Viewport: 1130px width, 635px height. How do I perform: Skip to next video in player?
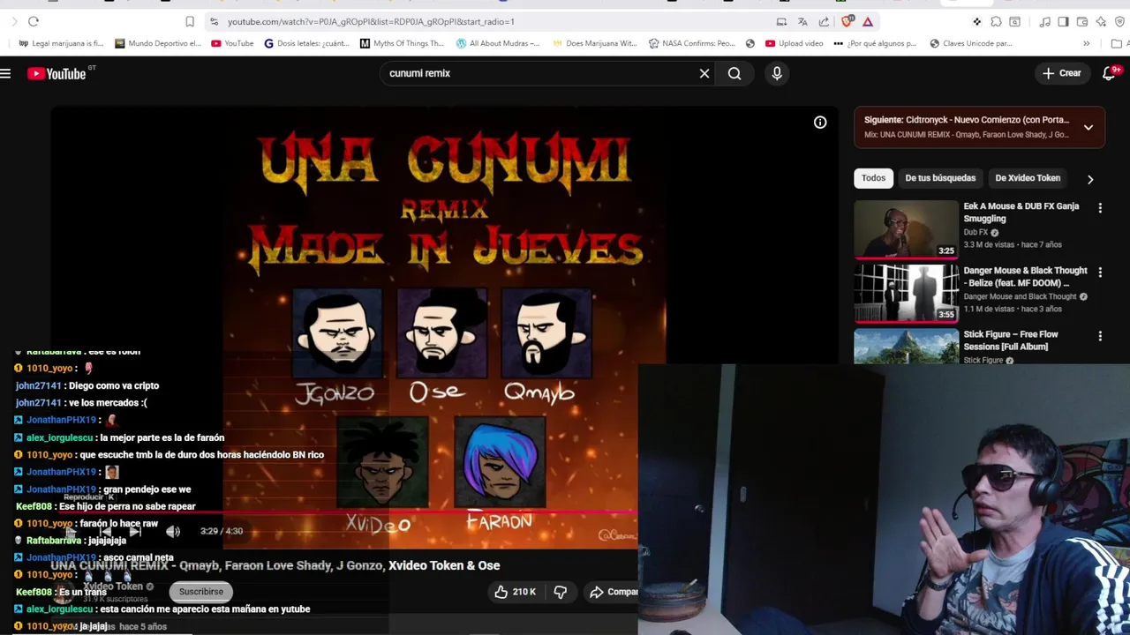(135, 531)
